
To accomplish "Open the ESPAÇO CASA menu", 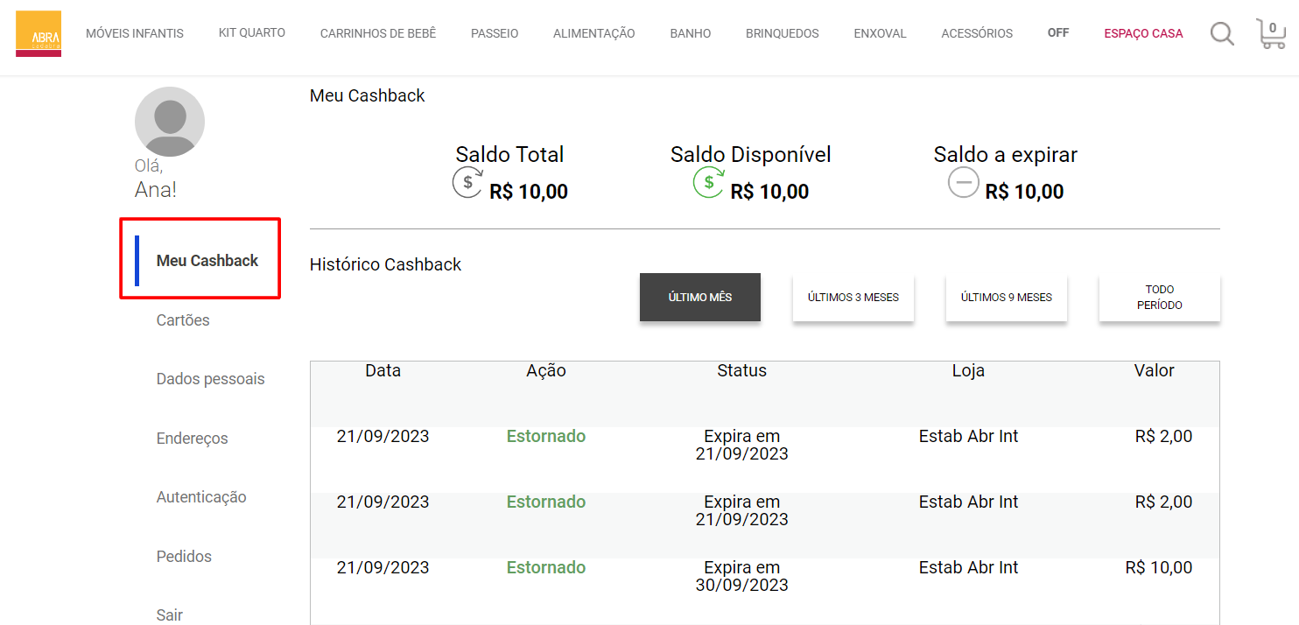I will 1143,33.
